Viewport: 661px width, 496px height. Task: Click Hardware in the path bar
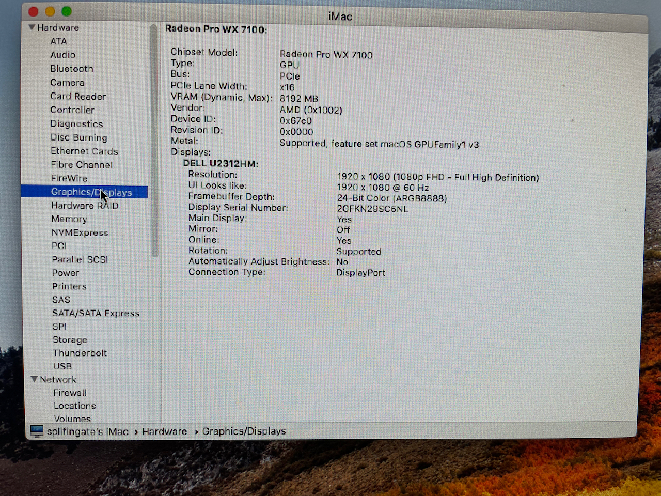pyautogui.click(x=164, y=431)
